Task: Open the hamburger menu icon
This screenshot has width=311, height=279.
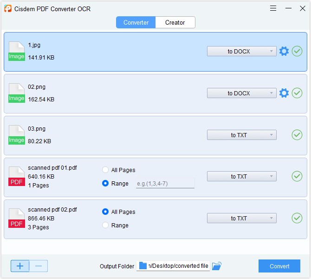Action: (x=273, y=8)
